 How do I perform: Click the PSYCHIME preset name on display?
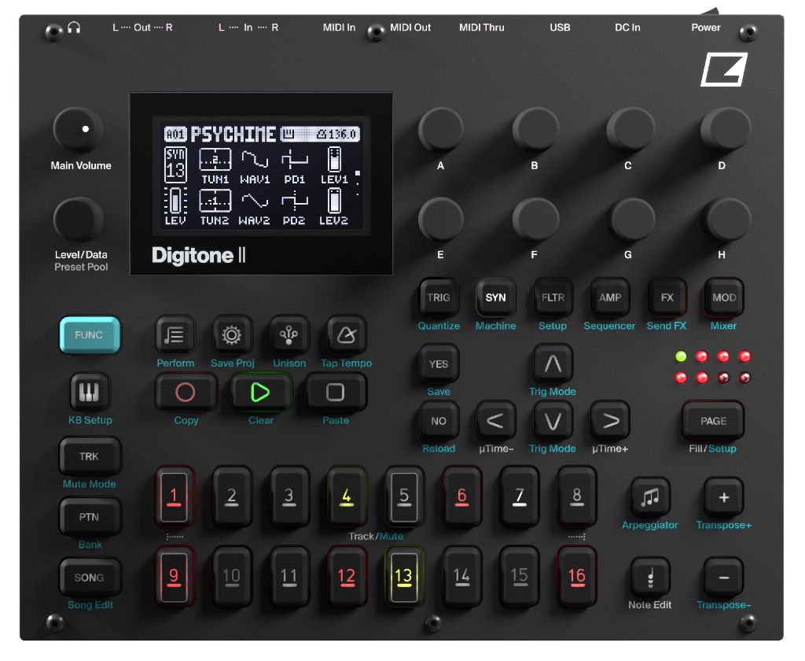[x=233, y=135]
